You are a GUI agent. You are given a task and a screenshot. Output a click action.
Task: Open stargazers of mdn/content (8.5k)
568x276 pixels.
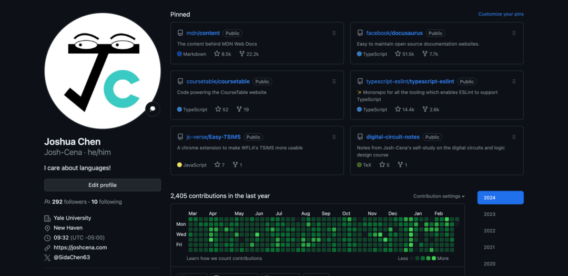pos(222,54)
